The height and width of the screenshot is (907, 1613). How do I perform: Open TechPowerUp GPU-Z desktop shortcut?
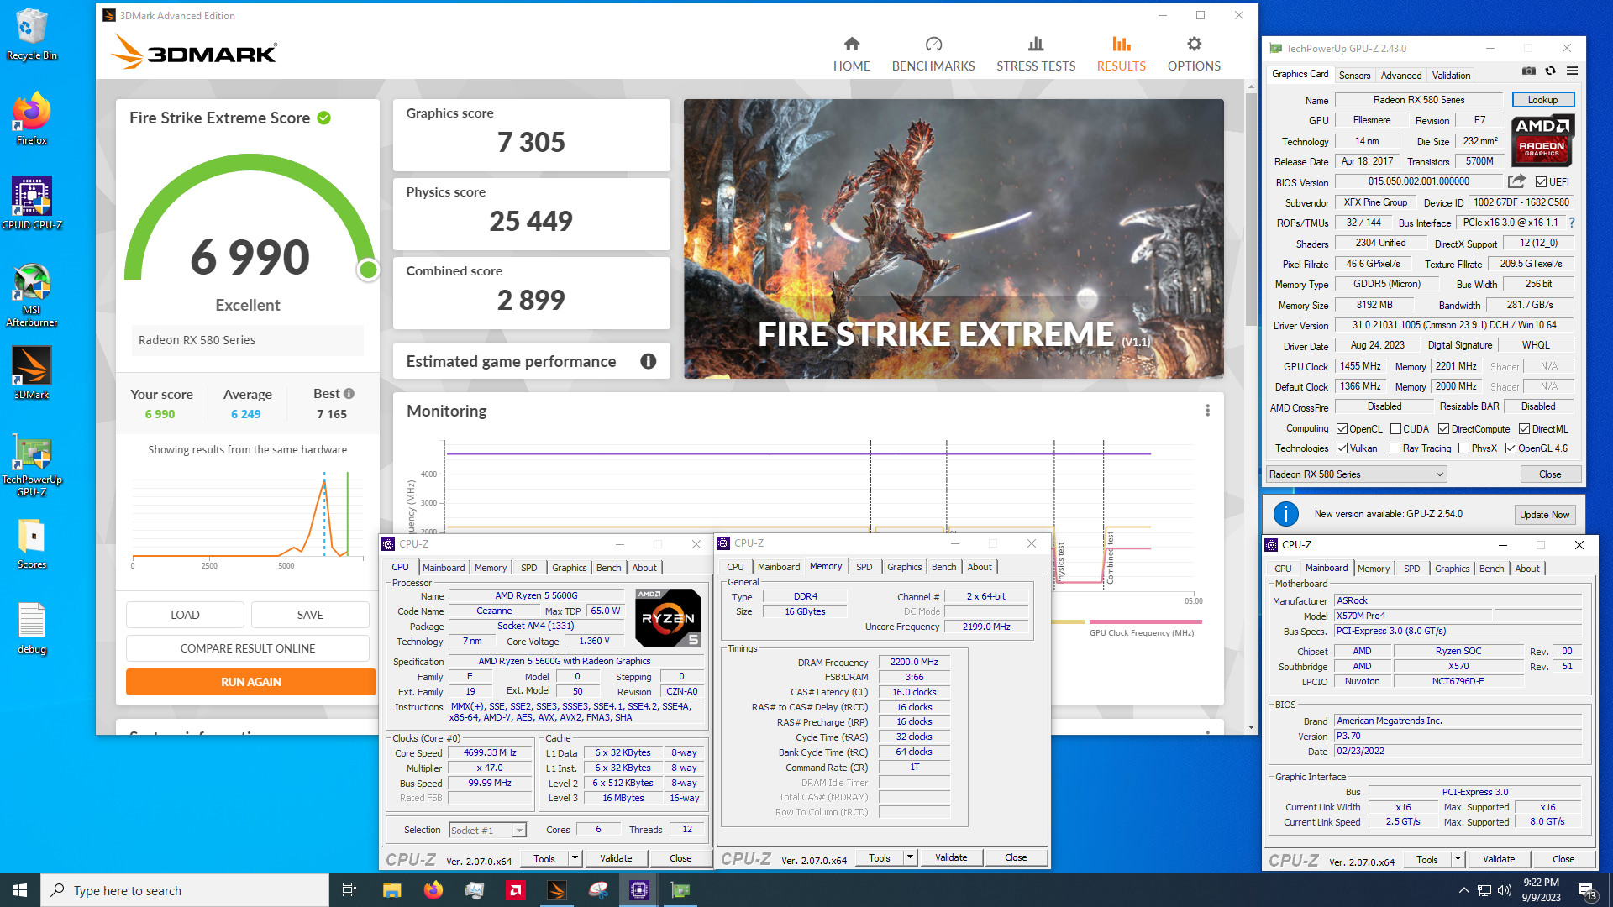click(x=31, y=465)
